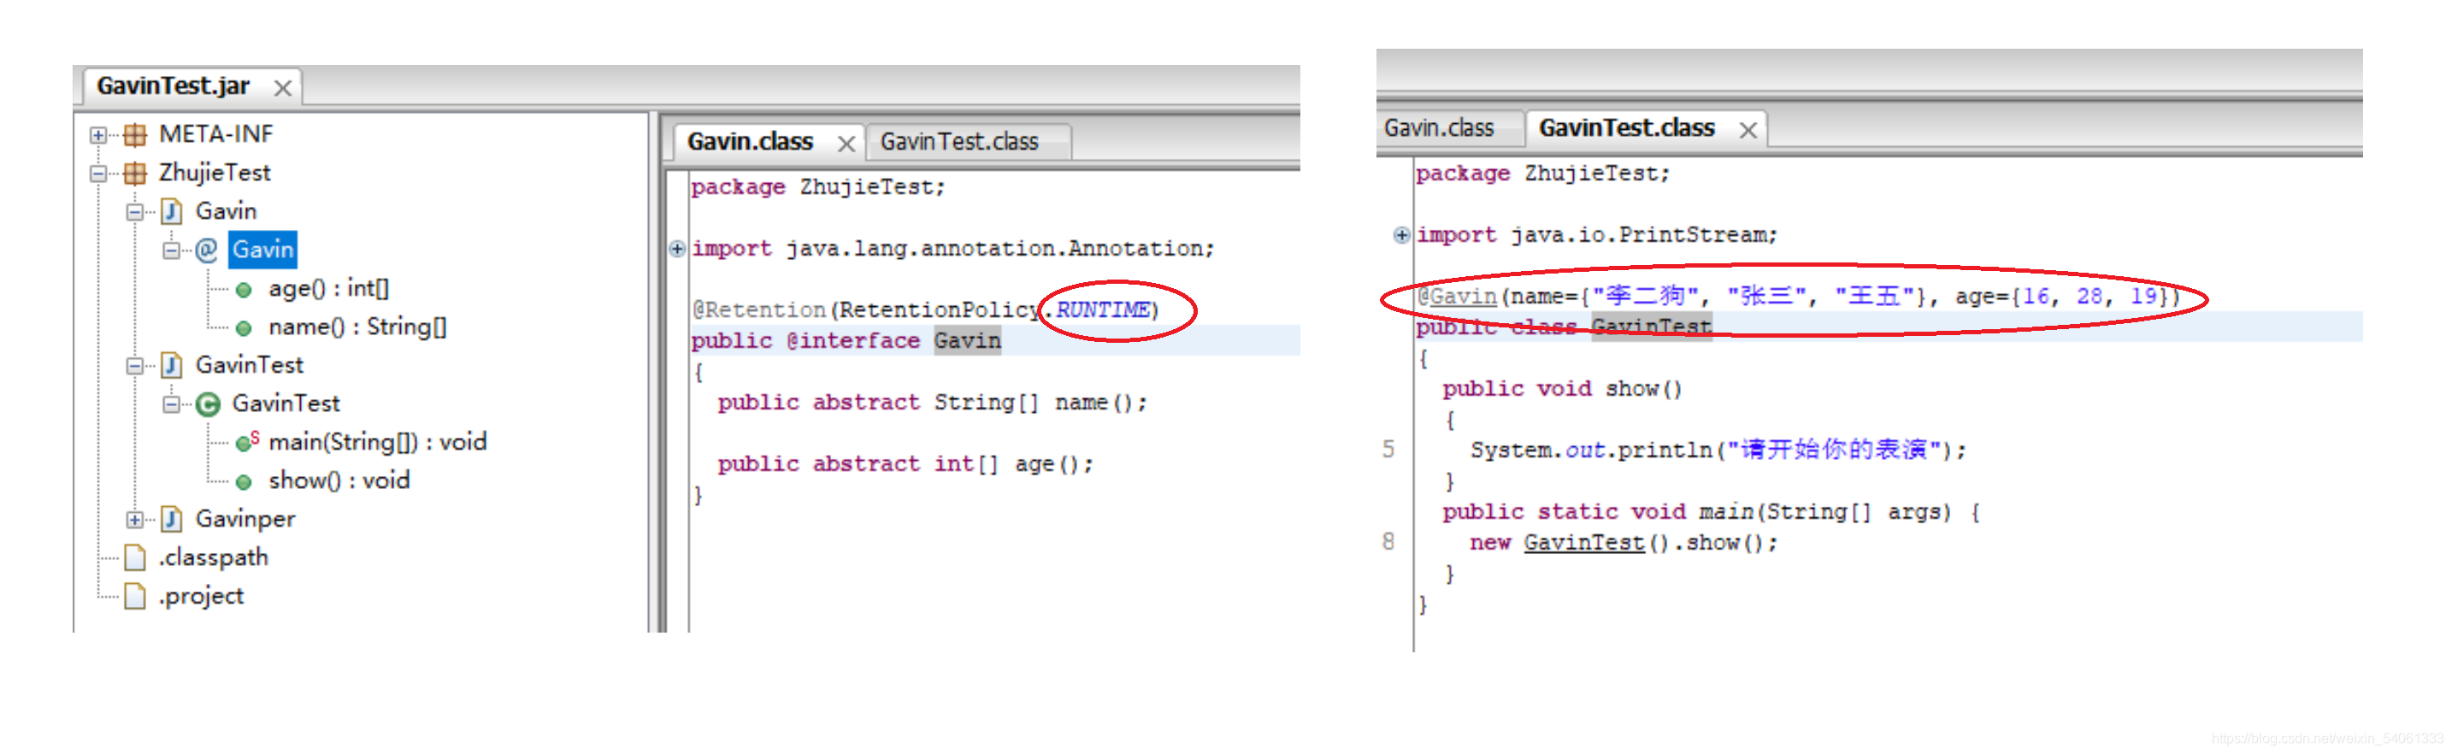Click the System.out.println statement
Screen dimensions: 2452x754
click(1718, 451)
